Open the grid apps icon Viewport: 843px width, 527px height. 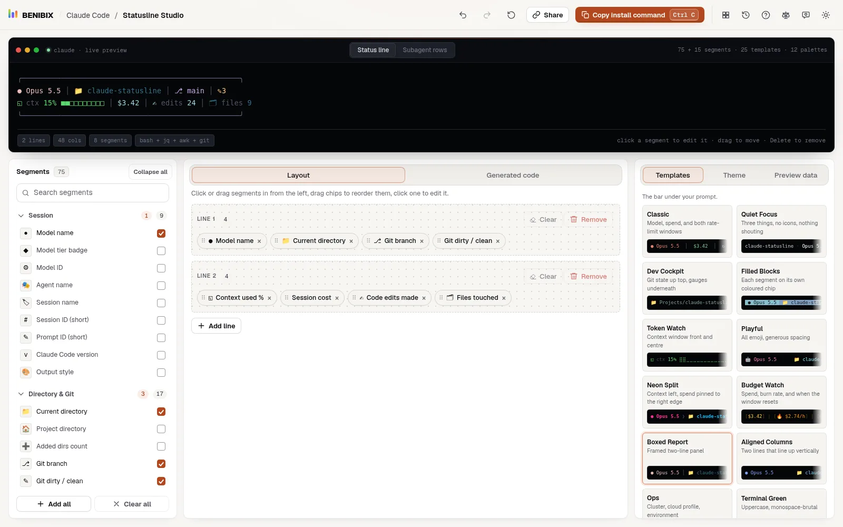(726, 15)
